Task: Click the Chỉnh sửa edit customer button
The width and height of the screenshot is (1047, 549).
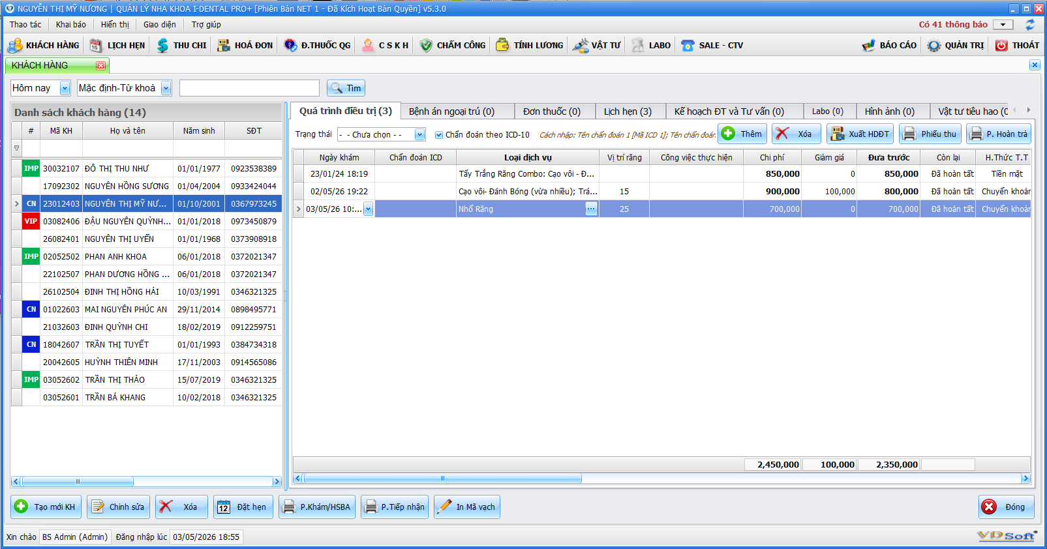Action: tap(118, 507)
